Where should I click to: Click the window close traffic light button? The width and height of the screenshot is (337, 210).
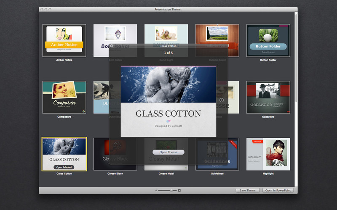(42, 9)
